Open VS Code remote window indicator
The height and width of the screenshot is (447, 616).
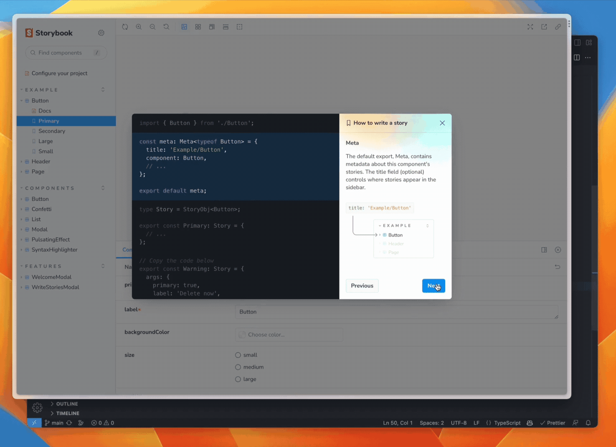tap(34, 423)
